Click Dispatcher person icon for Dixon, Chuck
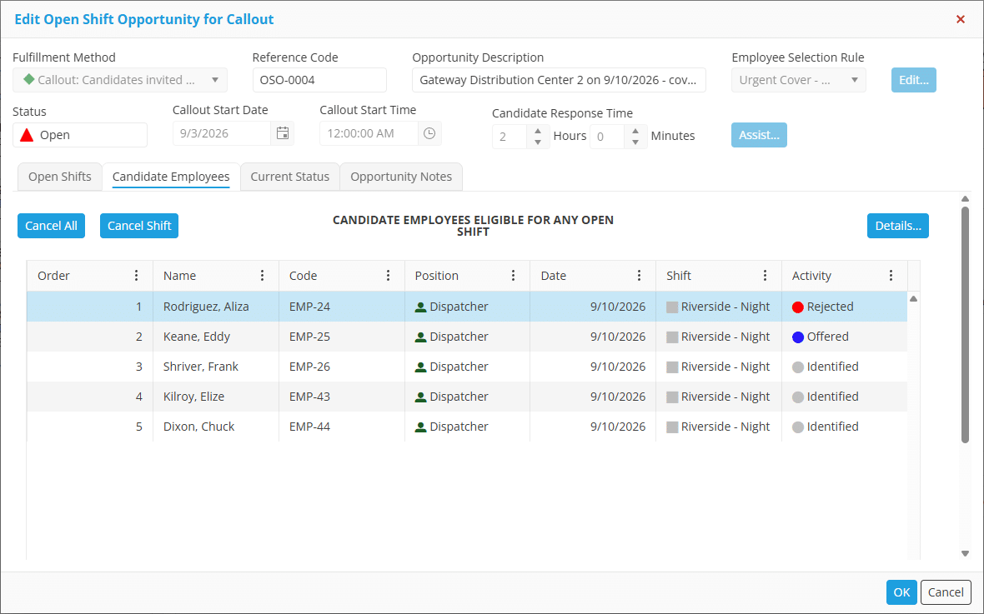984x614 pixels. coord(420,427)
